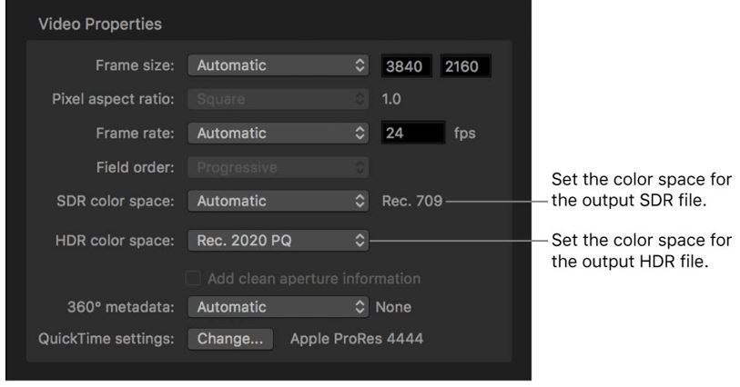Click the Frame size dropdown arrows icon
The width and height of the screenshot is (740, 387).
(360, 65)
